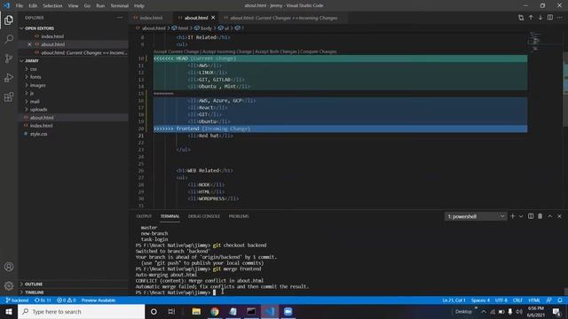568x319 pixels.
Task: Expand the Timeline section
Action: click(x=34, y=292)
